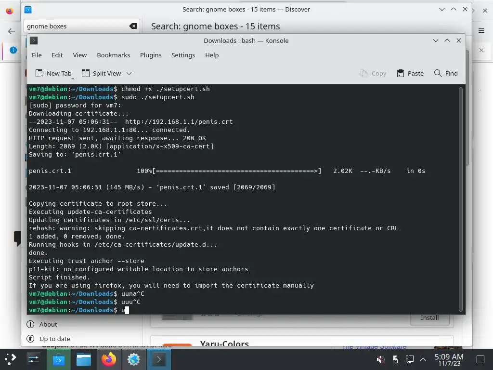Open the Firefox hamburger menu

481,30
